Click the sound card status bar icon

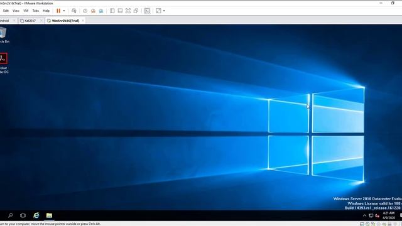tap(384, 224)
